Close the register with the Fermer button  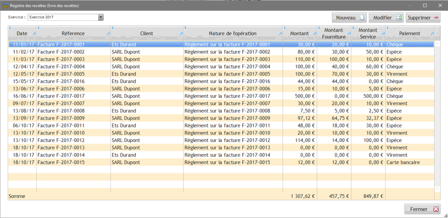coord(422,209)
